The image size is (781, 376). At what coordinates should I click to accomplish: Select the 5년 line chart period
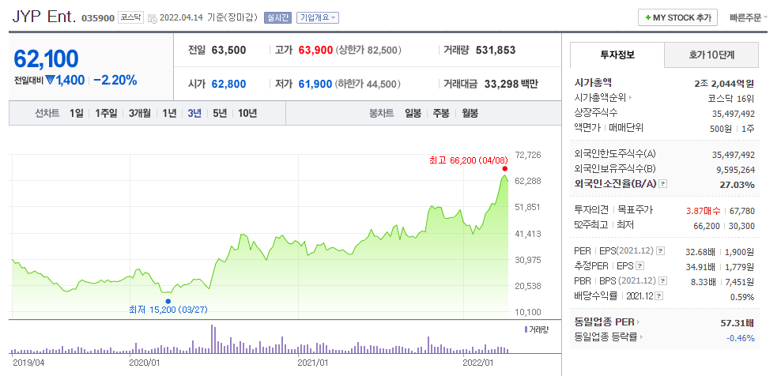click(220, 113)
